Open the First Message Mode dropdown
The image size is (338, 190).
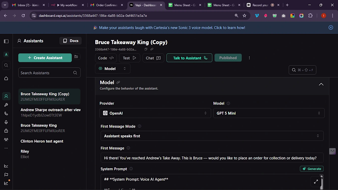tap(212, 136)
